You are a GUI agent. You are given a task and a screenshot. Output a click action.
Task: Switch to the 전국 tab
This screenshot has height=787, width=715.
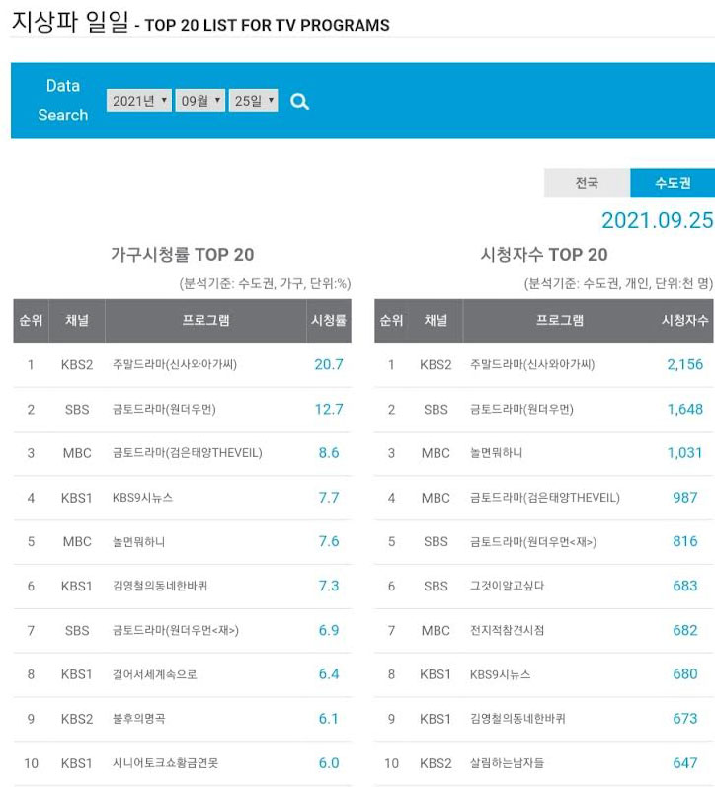point(587,183)
